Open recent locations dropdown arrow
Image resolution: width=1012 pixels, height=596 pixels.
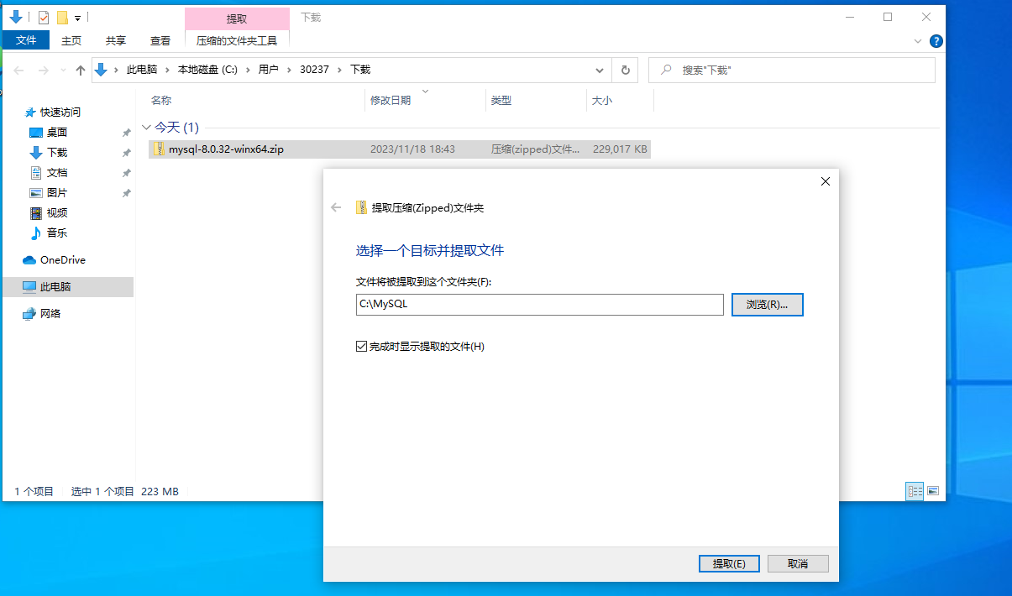click(x=64, y=71)
